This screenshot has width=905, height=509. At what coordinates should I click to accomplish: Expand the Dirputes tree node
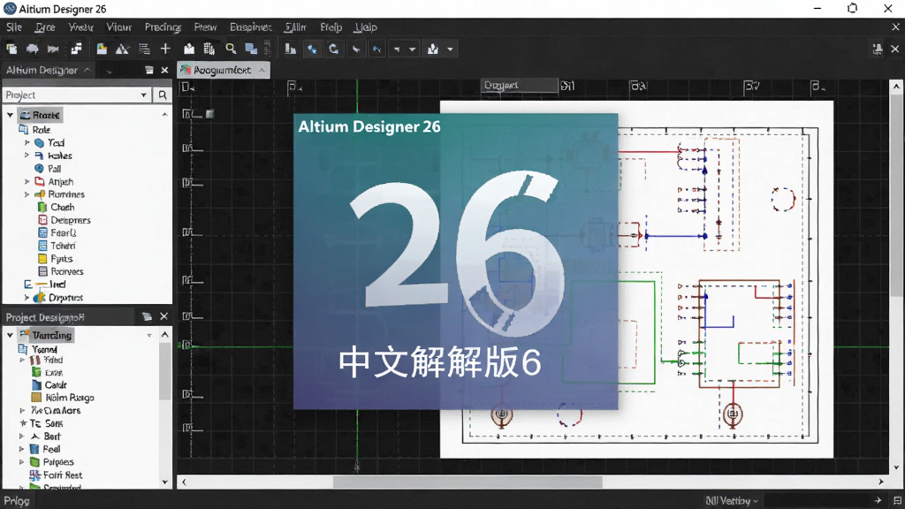coord(27,298)
